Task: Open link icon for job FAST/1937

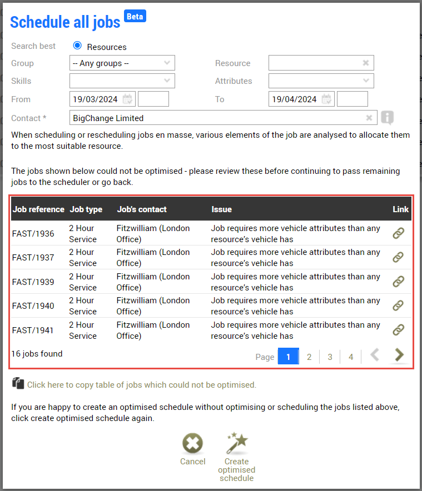Action: [398, 257]
